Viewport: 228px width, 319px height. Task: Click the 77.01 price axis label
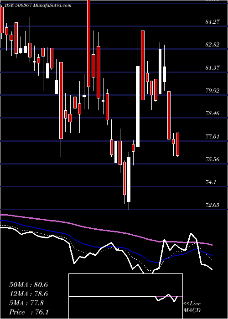coord(213,136)
